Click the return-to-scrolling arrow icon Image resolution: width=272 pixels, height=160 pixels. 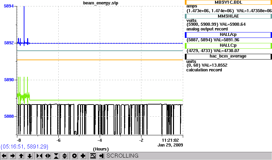(x=101, y=156)
